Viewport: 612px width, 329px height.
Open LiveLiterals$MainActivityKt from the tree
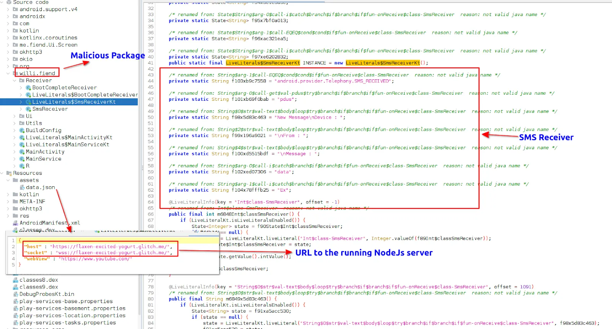[x=69, y=137]
